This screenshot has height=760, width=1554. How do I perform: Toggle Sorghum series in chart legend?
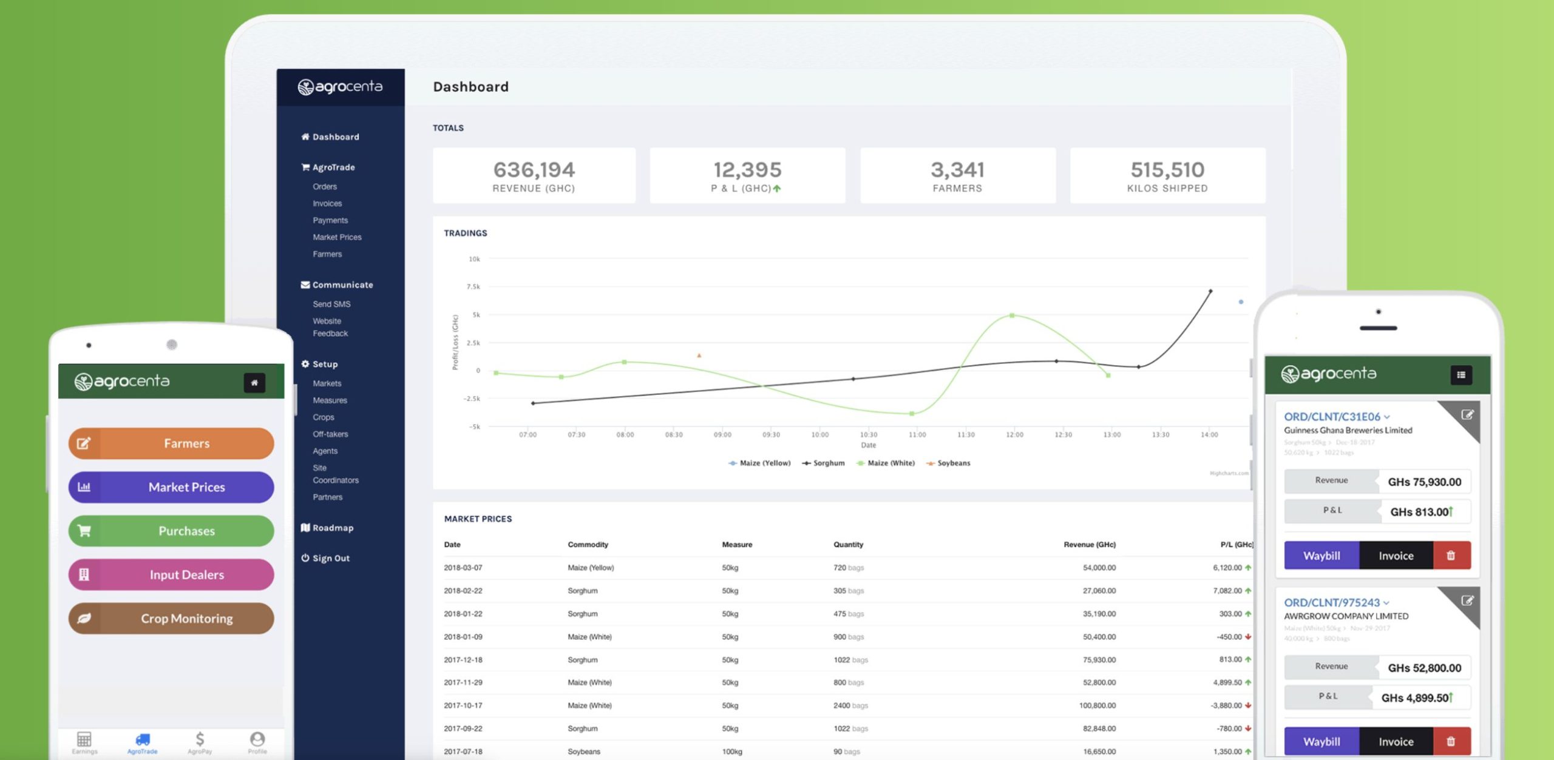(823, 463)
